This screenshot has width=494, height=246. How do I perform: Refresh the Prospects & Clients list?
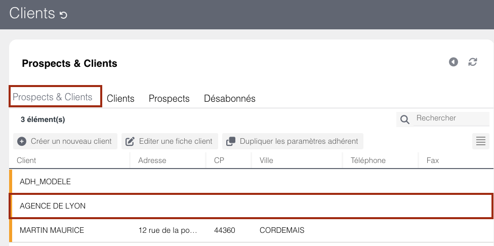(x=473, y=62)
